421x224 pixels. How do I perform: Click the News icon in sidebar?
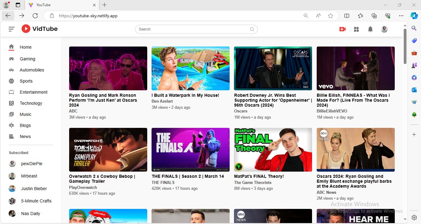(x=11, y=136)
